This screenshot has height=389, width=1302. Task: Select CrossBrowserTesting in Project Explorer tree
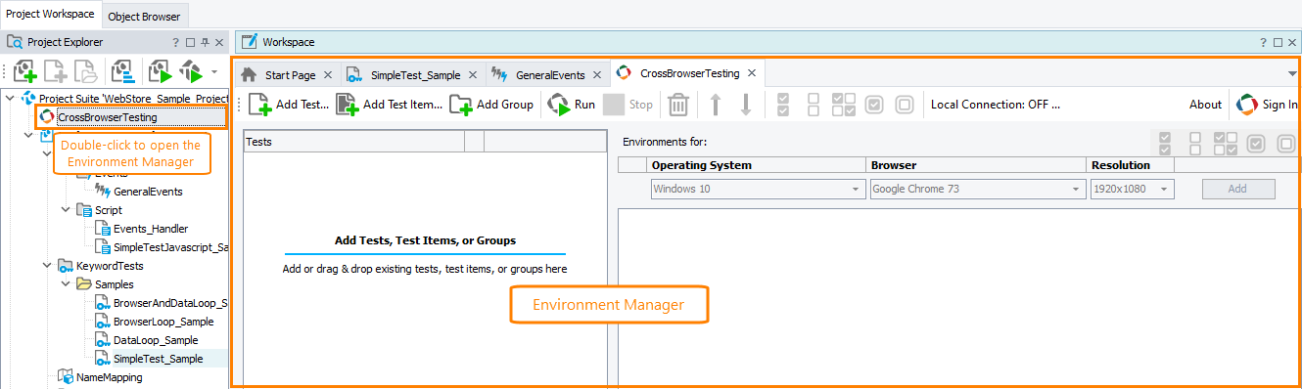[108, 117]
